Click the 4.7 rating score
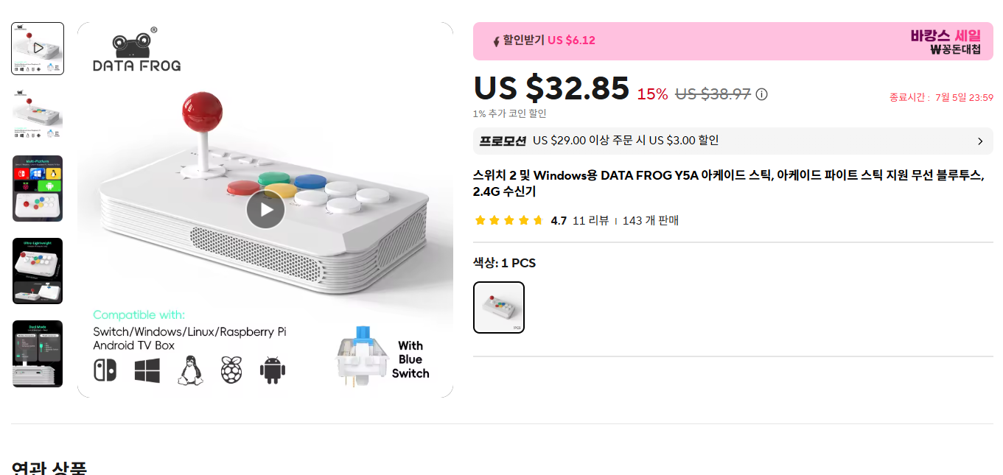The height and width of the screenshot is (475, 1003). (x=558, y=219)
